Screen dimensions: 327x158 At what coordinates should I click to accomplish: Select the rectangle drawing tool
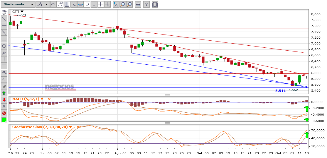(x=4, y=39)
